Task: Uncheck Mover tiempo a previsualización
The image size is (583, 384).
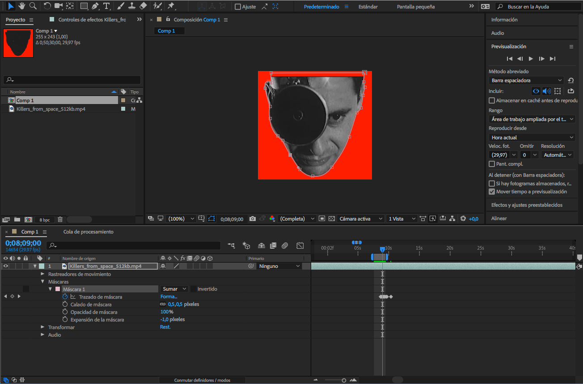Action: point(492,192)
